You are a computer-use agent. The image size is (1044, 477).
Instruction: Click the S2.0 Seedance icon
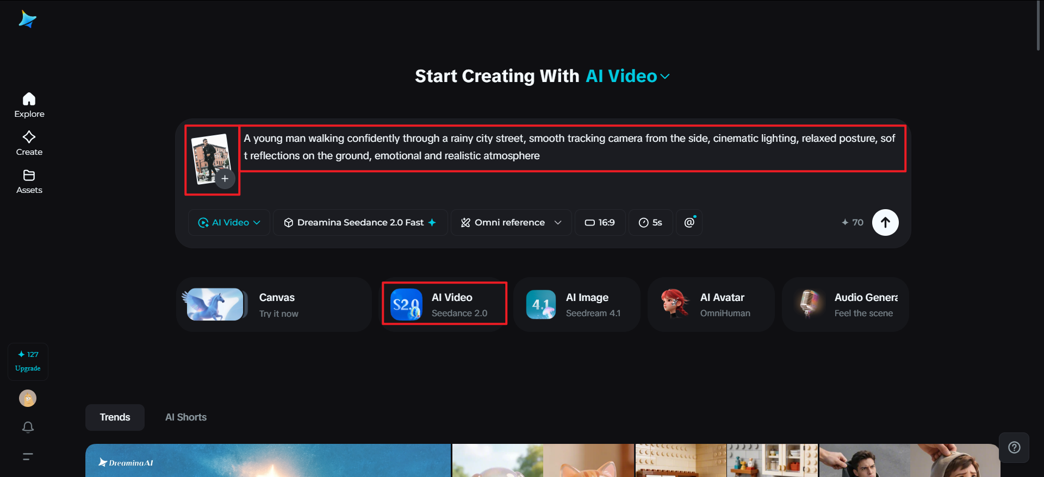[x=406, y=304]
